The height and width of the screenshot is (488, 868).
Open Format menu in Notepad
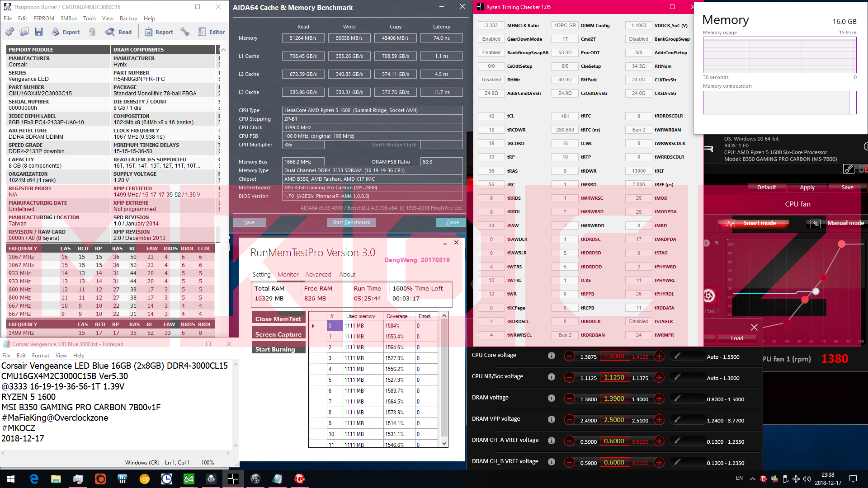pyautogui.click(x=41, y=356)
